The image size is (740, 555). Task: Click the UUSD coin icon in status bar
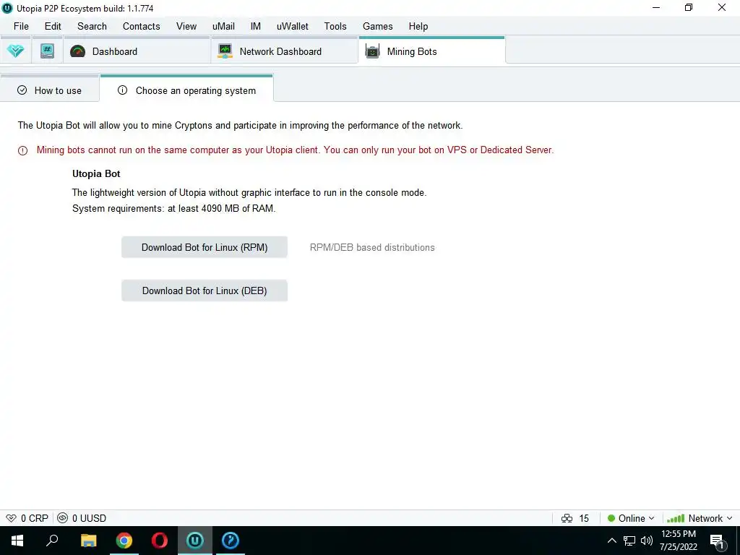pos(62,518)
